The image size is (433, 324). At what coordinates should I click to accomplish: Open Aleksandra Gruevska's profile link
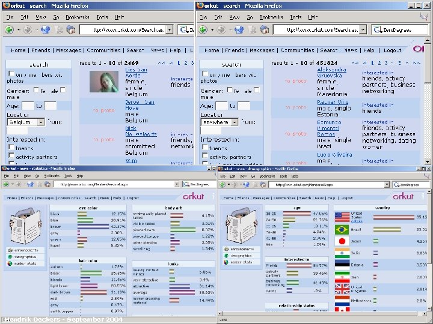331,73
